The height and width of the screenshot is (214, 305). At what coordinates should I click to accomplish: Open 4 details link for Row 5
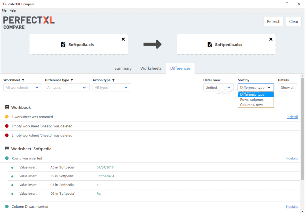292,158
